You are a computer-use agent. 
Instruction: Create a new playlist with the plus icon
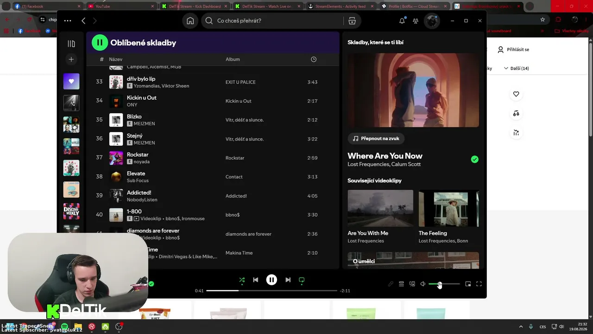[x=71, y=59]
